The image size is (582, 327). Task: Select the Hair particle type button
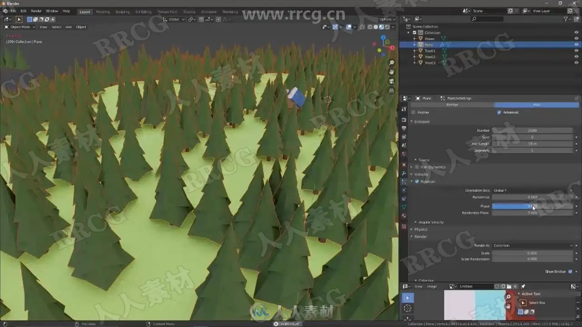point(537,105)
